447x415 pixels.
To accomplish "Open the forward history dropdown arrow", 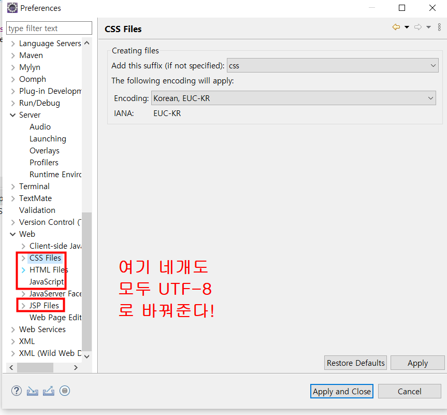I will [x=428, y=27].
